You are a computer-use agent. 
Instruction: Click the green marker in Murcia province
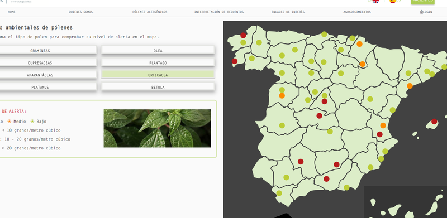click(370, 167)
